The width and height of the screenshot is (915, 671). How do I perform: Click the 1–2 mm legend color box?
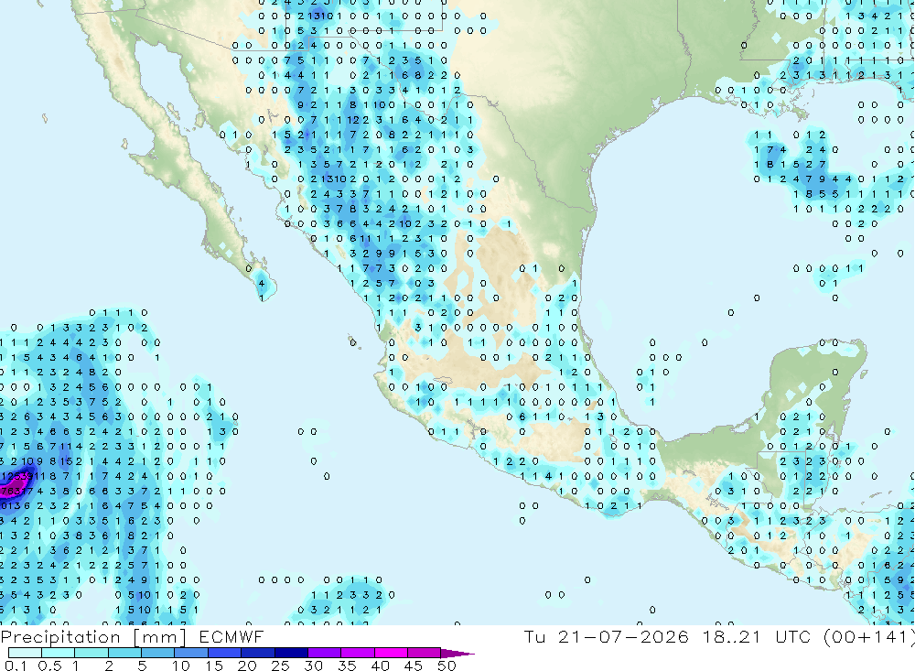(x=91, y=653)
